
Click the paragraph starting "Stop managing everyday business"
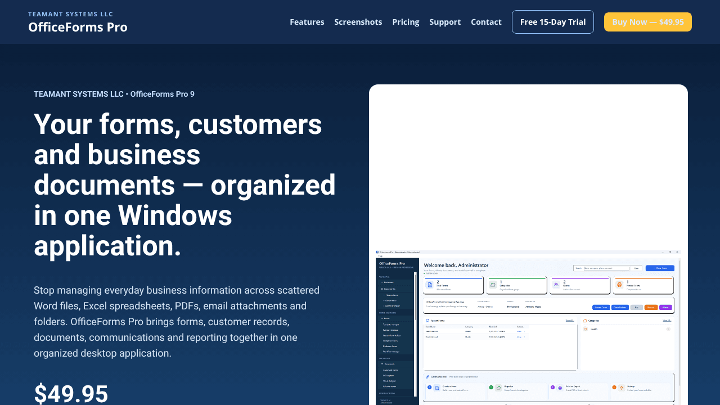[177, 322]
